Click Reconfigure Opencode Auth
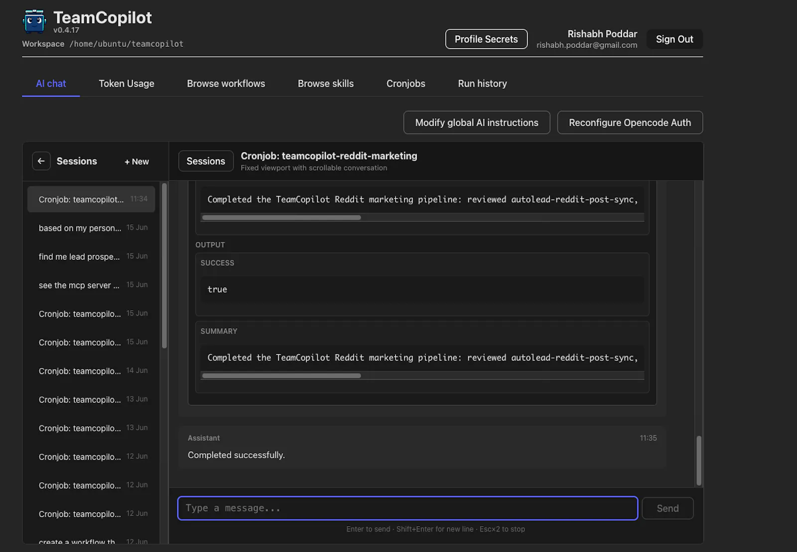The width and height of the screenshot is (797, 552). click(630, 123)
